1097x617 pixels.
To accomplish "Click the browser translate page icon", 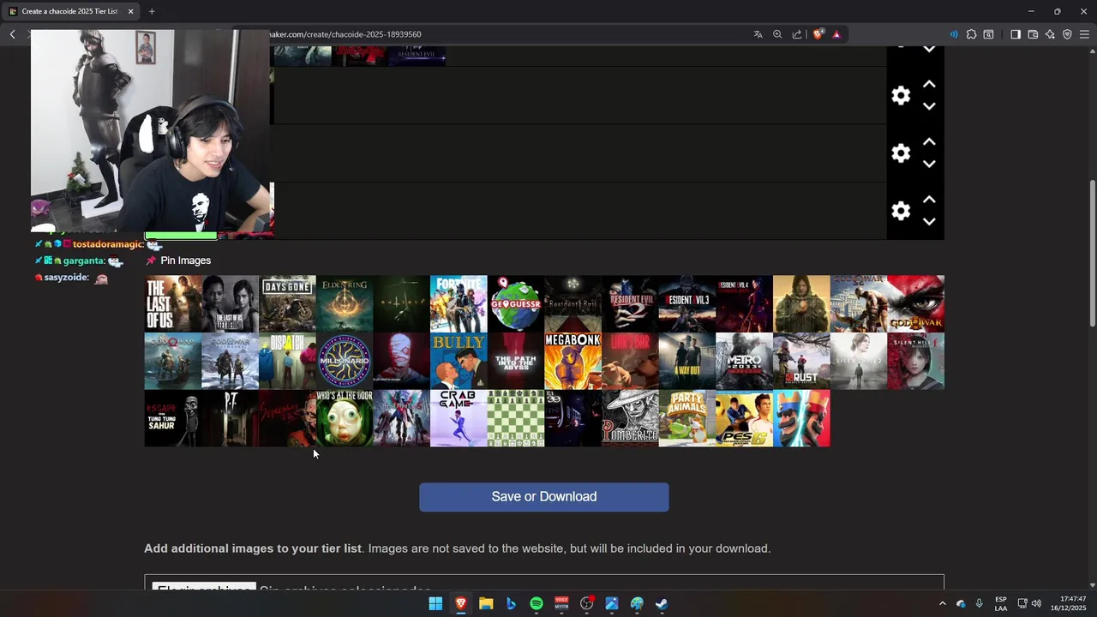I will tap(758, 34).
